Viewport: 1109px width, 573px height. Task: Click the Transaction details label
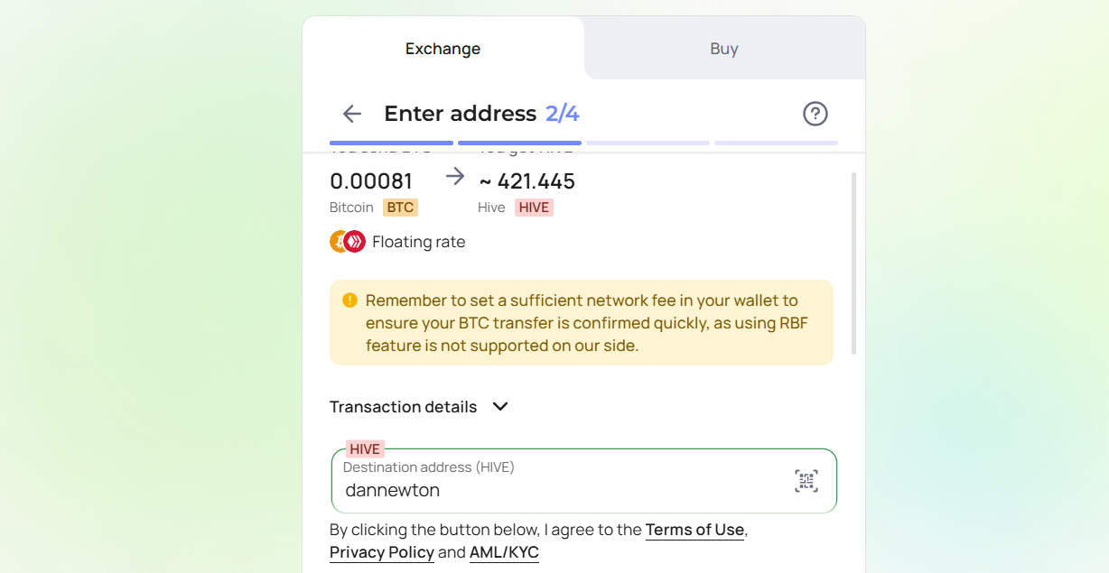click(x=403, y=407)
